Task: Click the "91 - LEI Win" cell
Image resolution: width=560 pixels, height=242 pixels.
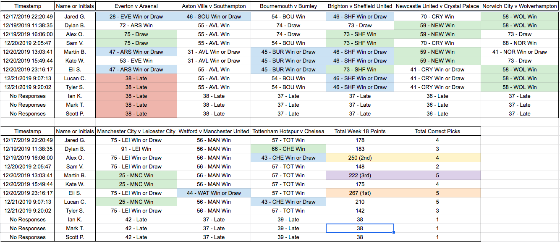Action: click(x=136, y=149)
